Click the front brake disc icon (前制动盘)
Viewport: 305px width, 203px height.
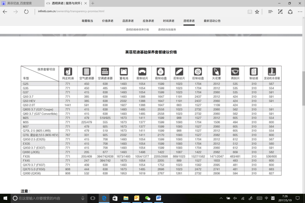(161, 71)
